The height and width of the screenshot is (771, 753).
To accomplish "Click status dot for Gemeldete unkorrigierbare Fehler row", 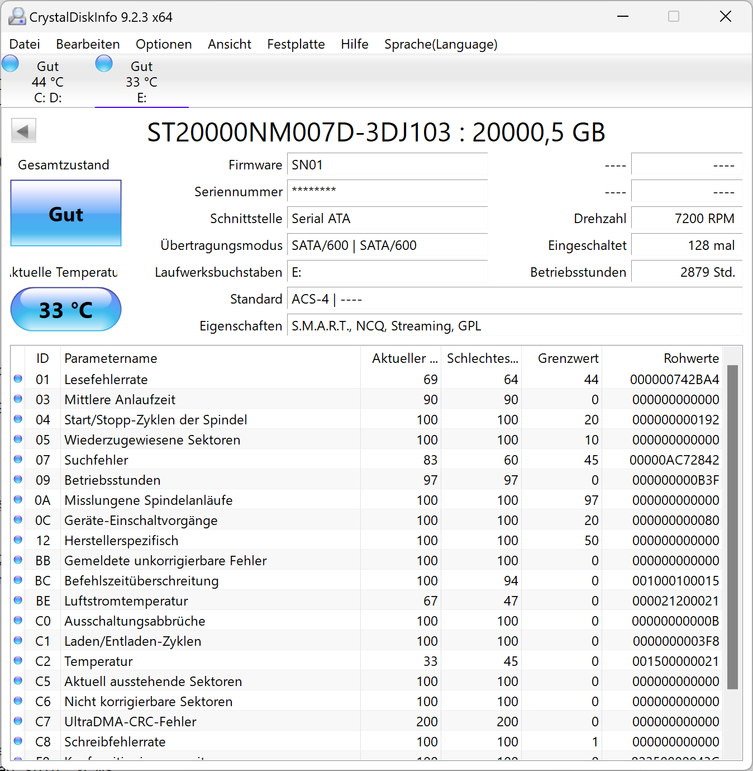I will pos(18,560).
